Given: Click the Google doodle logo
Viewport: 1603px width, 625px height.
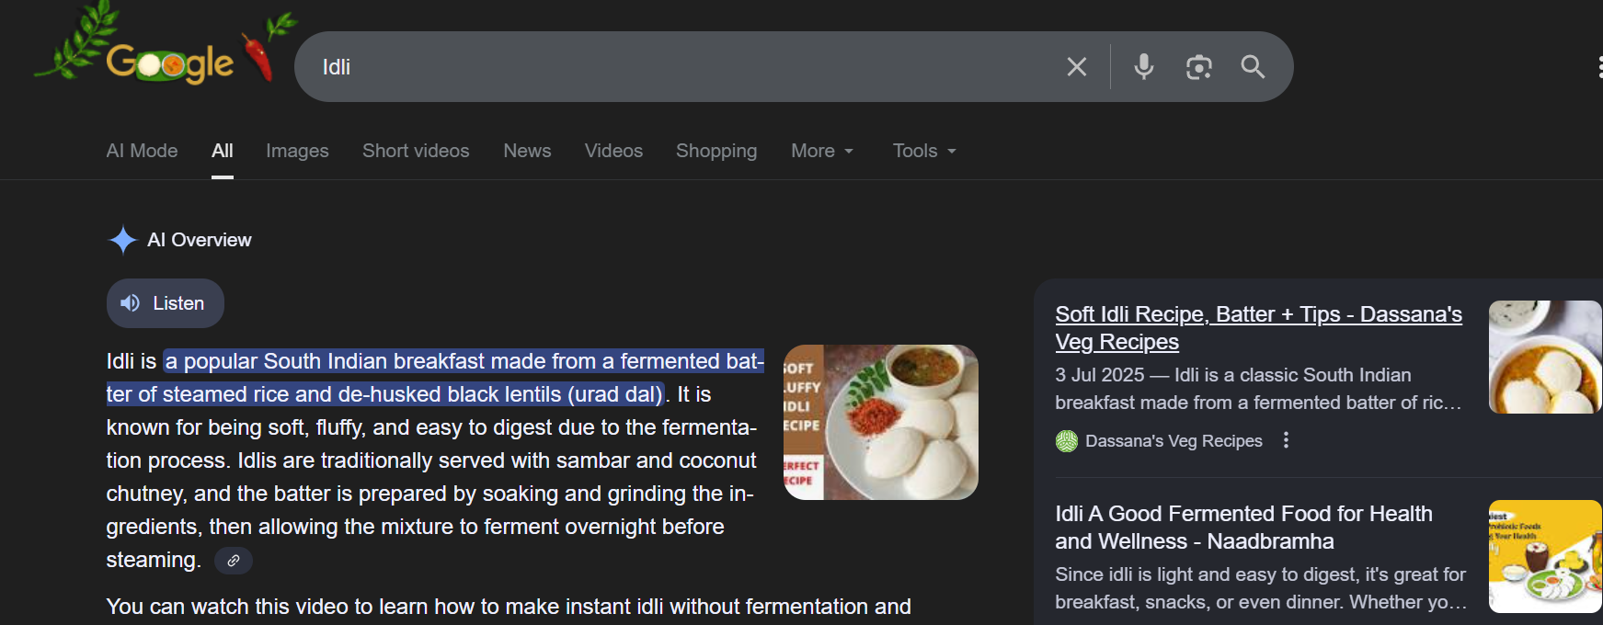Looking at the screenshot, I should [x=170, y=62].
